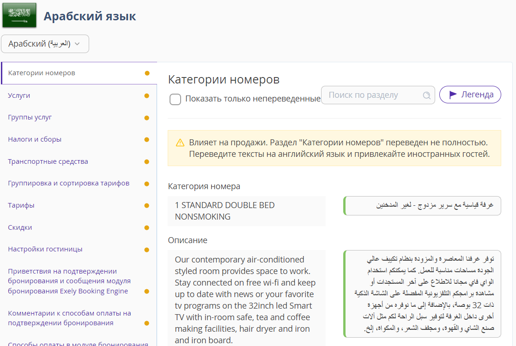The height and width of the screenshot is (346, 516).
Task: Open the Услуги section
Action: 19,95
